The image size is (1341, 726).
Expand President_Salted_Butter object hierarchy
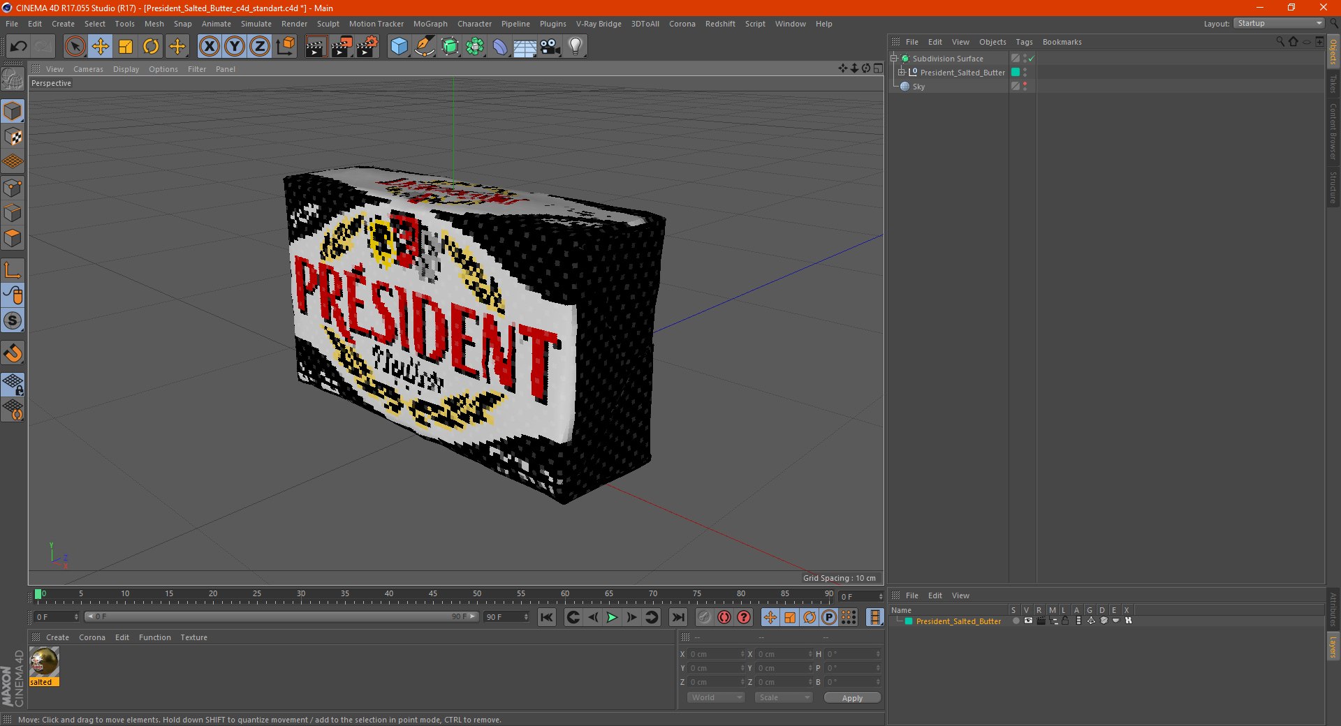[x=902, y=72]
